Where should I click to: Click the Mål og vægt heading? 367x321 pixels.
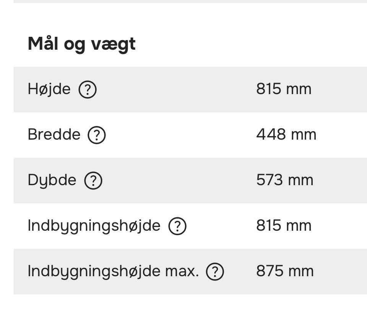click(81, 44)
